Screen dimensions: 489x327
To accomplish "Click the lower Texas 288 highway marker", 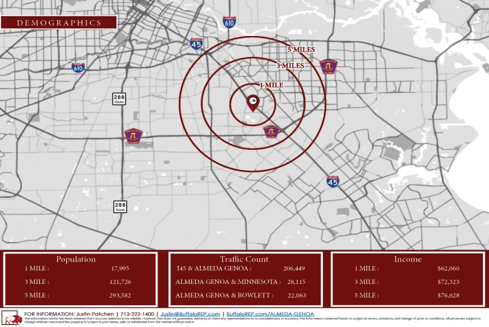I will click(119, 207).
